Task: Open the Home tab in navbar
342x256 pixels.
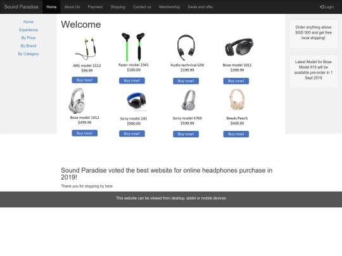Action: point(51,7)
